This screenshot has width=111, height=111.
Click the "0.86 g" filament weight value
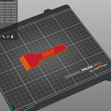(x=14, y=19)
